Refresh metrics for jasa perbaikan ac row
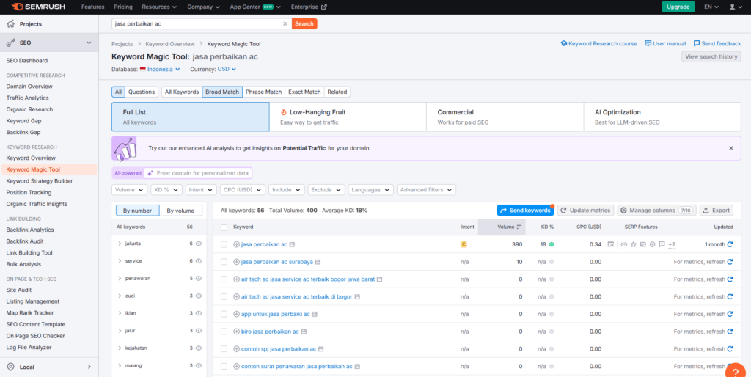The height and width of the screenshot is (377, 751). tap(730, 244)
